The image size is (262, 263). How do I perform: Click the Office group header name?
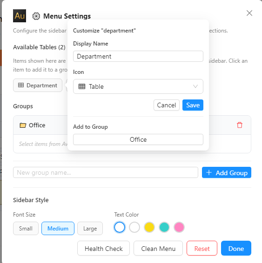[37, 125]
